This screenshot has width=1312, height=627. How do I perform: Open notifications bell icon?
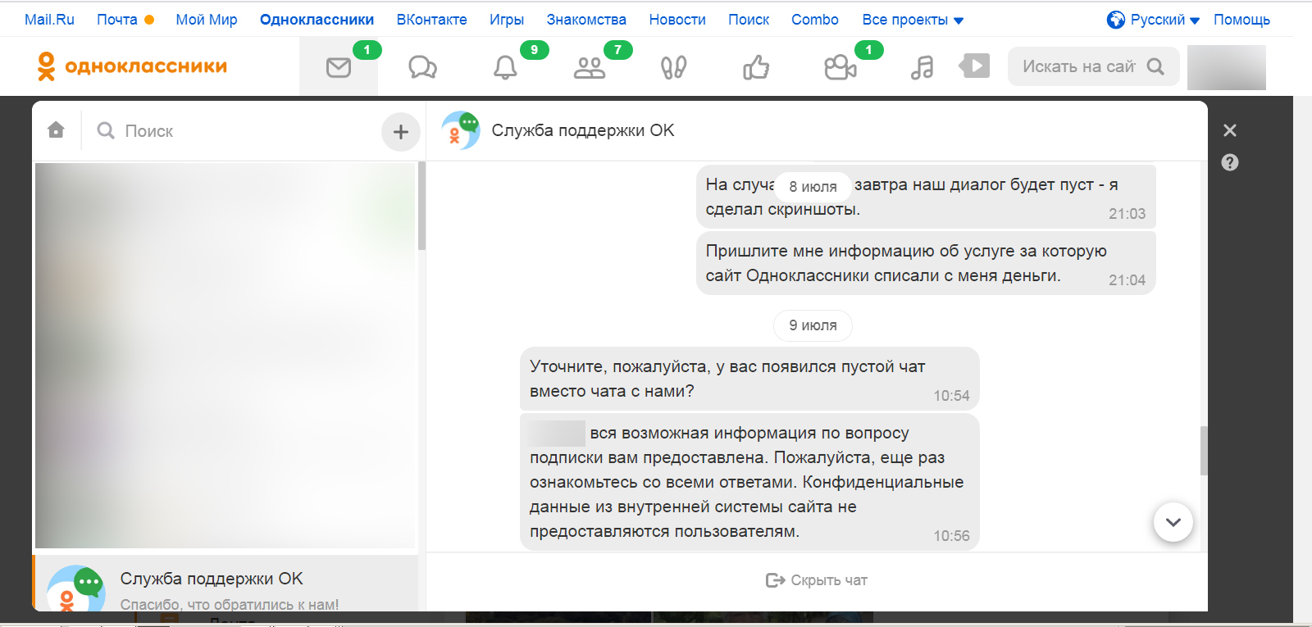(505, 67)
